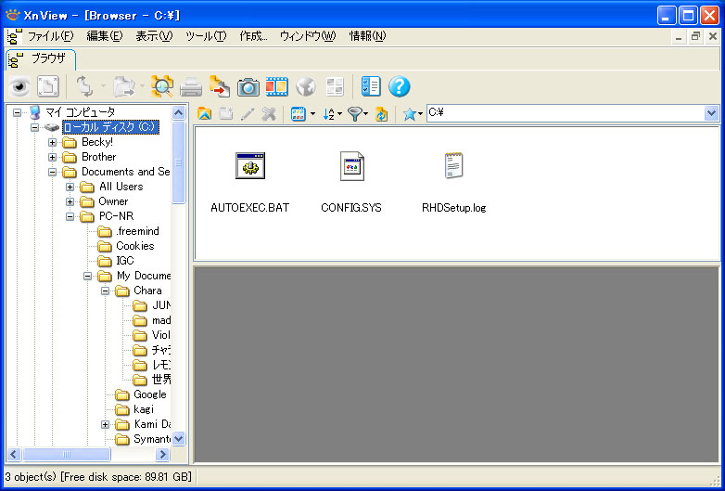Open the 情報(N) menu

367,36
